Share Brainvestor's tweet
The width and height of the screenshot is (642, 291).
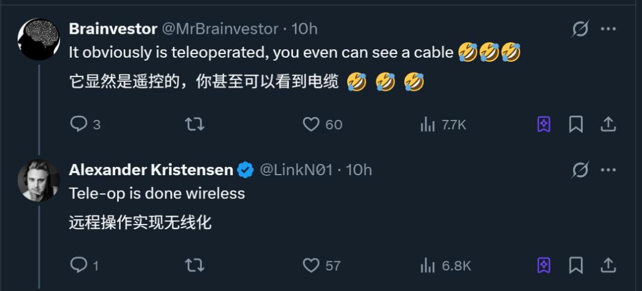coord(608,124)
